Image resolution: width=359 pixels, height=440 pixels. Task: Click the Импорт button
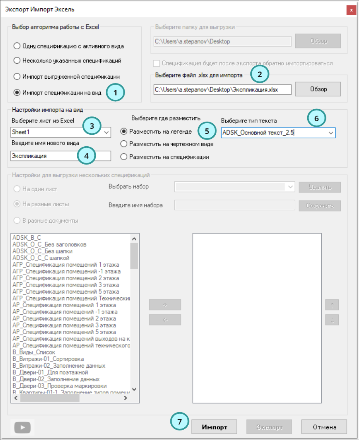(x=215, y=427)
